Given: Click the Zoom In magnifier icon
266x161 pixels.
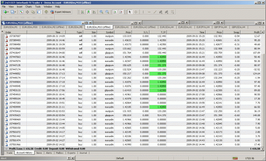Looking at the screenshot, I should click(101, 12).
